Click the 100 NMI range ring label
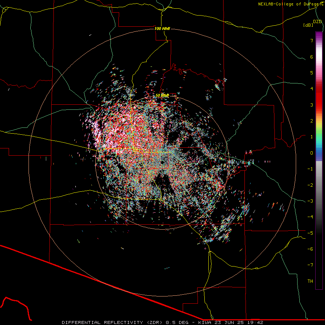 coord(162,29)
